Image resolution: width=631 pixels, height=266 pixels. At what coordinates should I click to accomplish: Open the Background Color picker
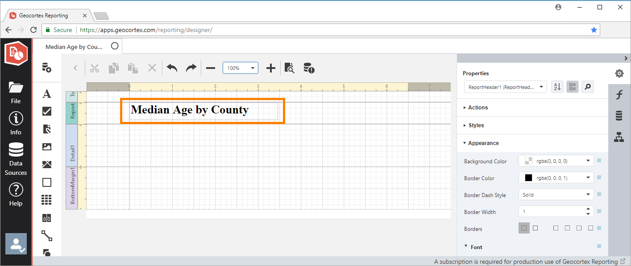556,161
